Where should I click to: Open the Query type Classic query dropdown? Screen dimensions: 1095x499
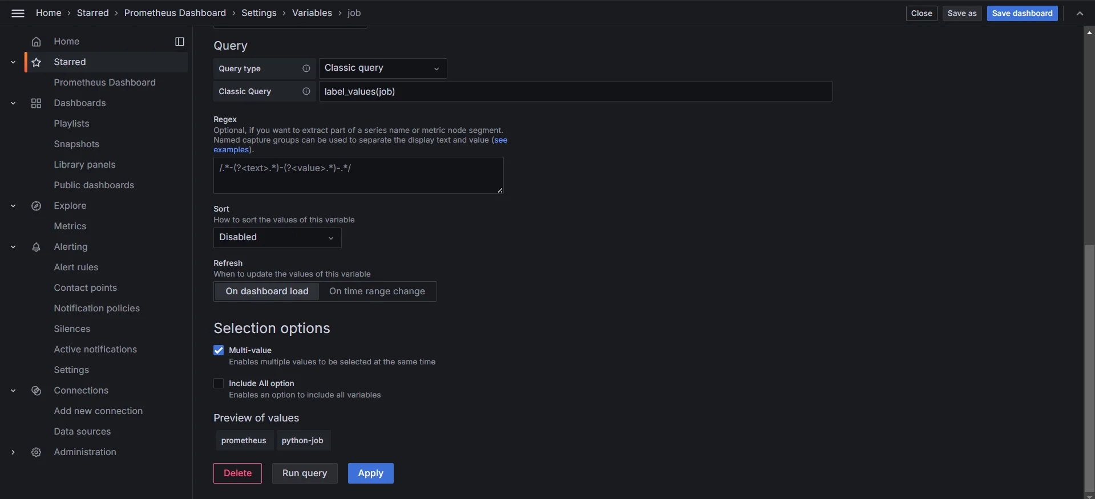tap(383, 68)
